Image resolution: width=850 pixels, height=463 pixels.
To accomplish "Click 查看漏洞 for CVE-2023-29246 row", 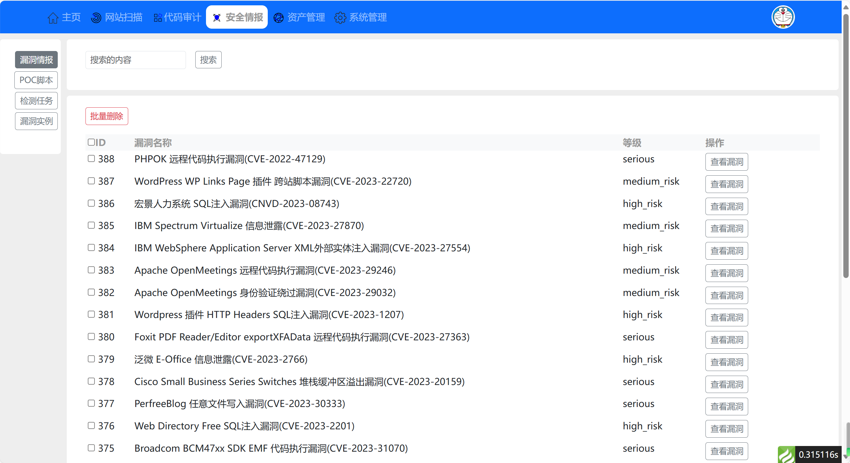I will pos(726,273).
